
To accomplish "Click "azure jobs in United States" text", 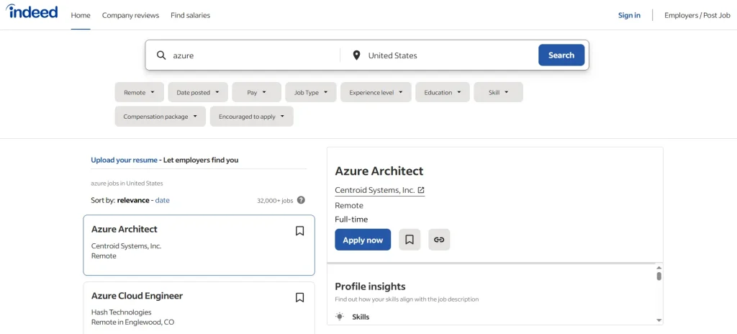I will click(127, 184).
